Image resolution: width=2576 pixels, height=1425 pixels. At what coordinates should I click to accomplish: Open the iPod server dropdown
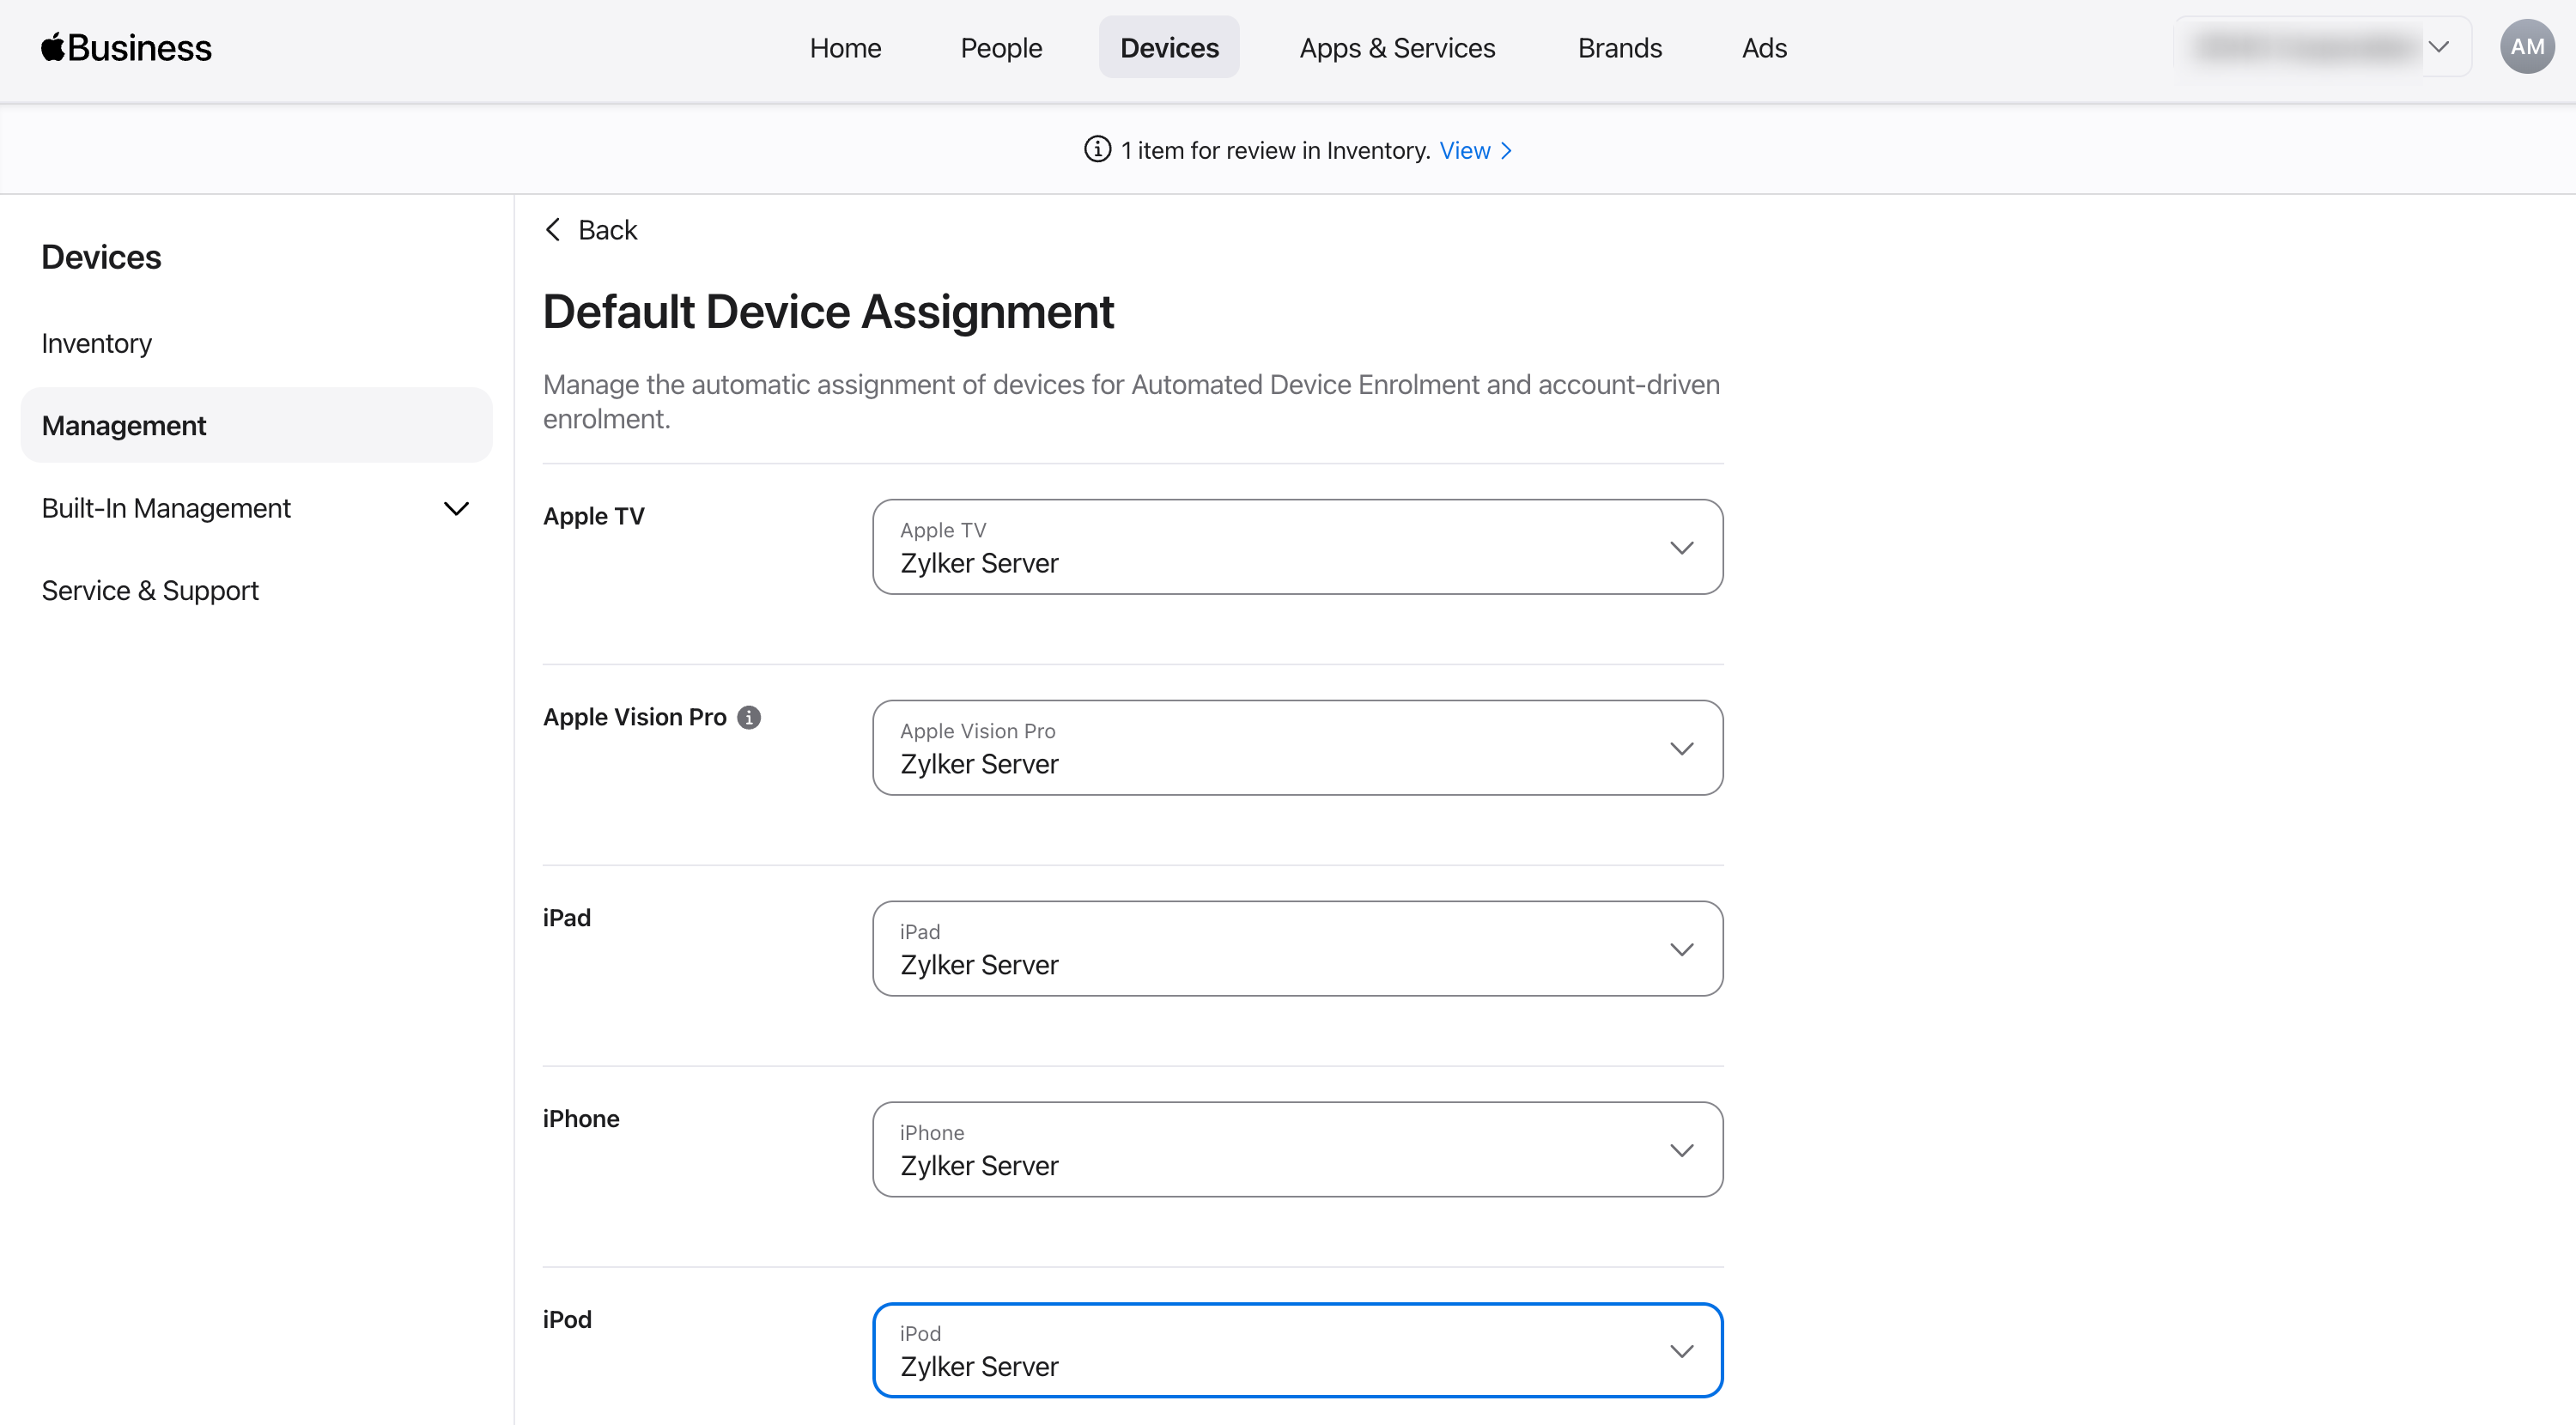1297,1351
